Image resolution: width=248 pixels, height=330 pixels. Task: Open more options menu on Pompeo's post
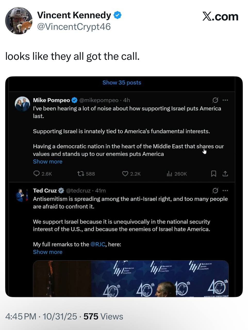225,100
